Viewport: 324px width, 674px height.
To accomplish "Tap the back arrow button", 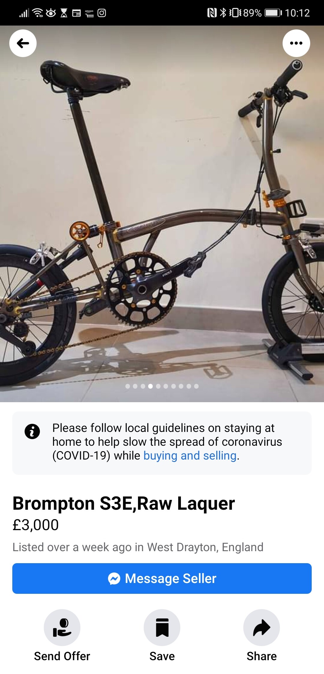I will [x=23, y=43].
